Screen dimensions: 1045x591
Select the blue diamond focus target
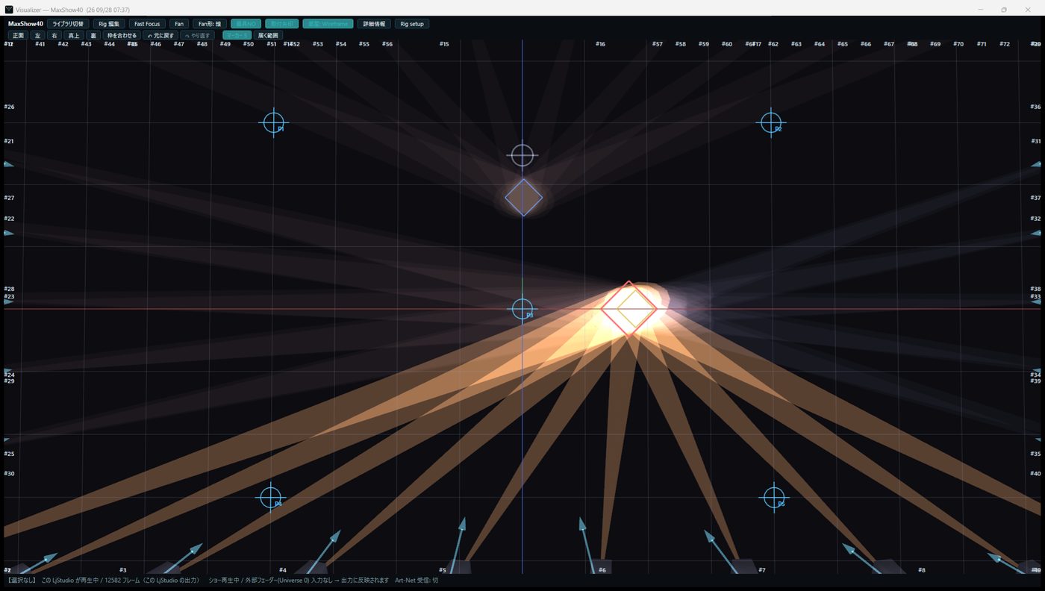(523, 198)
